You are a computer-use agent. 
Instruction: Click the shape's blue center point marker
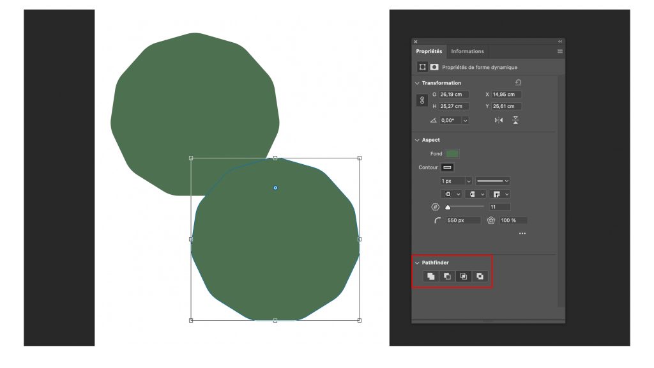pyautogui.click(x=275, y=188)
